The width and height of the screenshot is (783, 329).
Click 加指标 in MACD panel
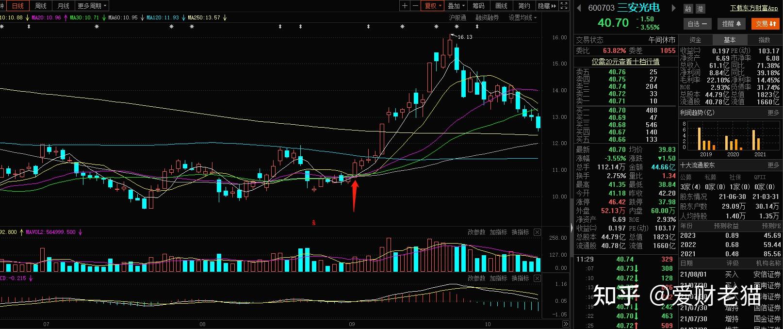pos(498,279)
